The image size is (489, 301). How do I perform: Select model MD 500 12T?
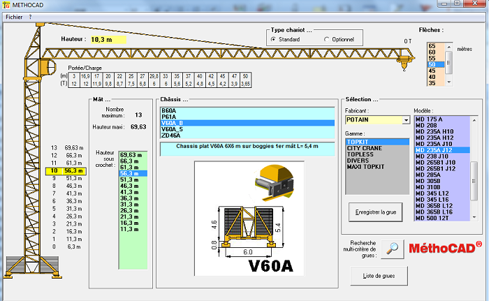pyautogui.click(x=442, y=218)
